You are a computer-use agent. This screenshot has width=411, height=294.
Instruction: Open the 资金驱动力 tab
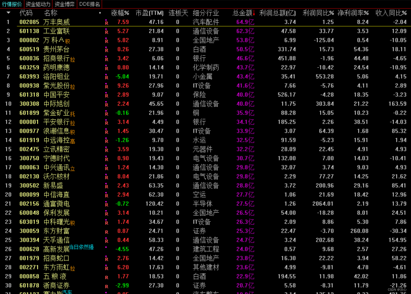38,4
